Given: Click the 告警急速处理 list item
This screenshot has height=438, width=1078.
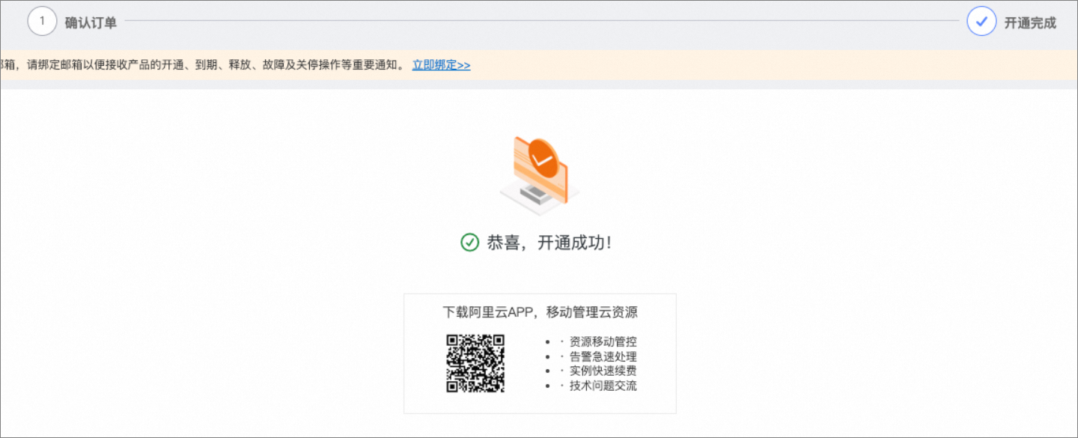Looking at the screenshot, I should click(x=603, y=356).
